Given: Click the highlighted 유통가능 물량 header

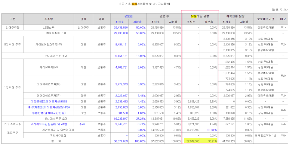Looking at the screenshot, I should coord(200,16).
